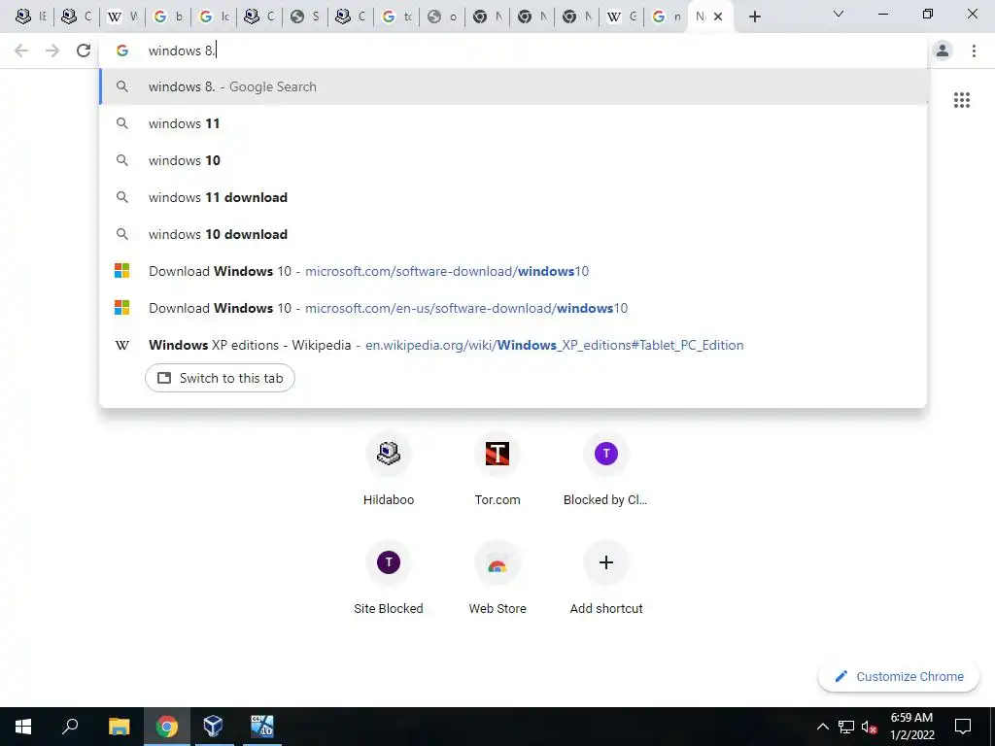
Task: Click the Customize Chrome button
Action: pos(899,676)
